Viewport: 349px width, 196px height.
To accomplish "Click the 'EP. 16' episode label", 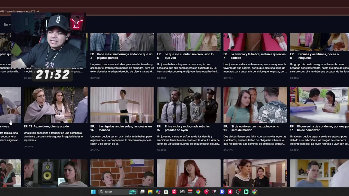I will point(225,128).
